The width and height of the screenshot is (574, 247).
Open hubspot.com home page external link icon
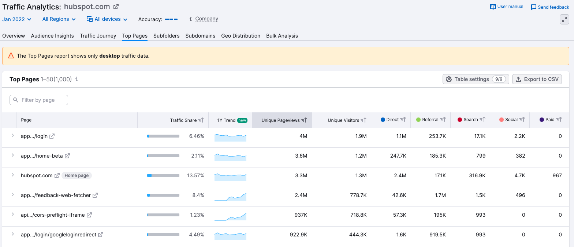pos(57,175)
